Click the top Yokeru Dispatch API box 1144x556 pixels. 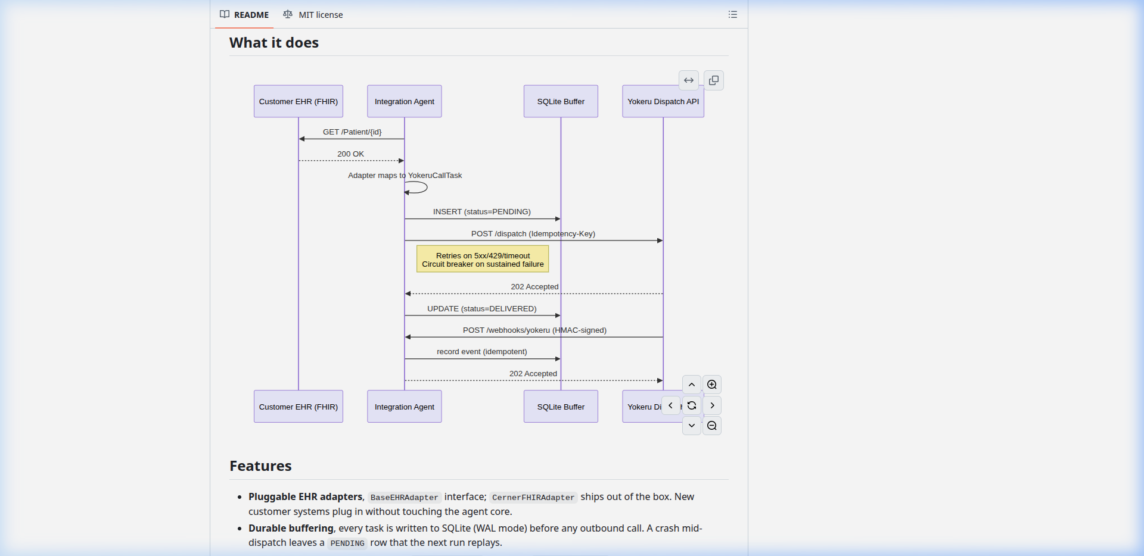(663, 101)
